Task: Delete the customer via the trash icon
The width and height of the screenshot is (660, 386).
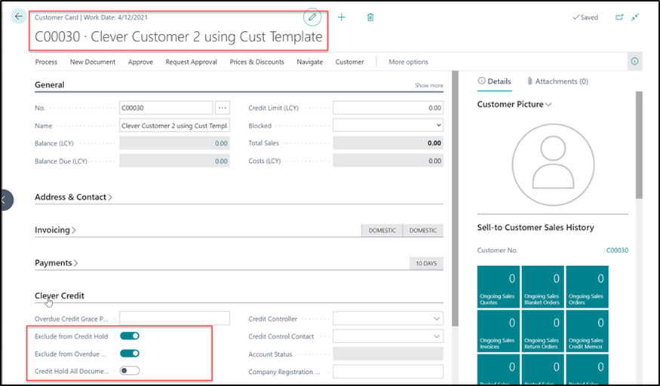Action: 370,17
